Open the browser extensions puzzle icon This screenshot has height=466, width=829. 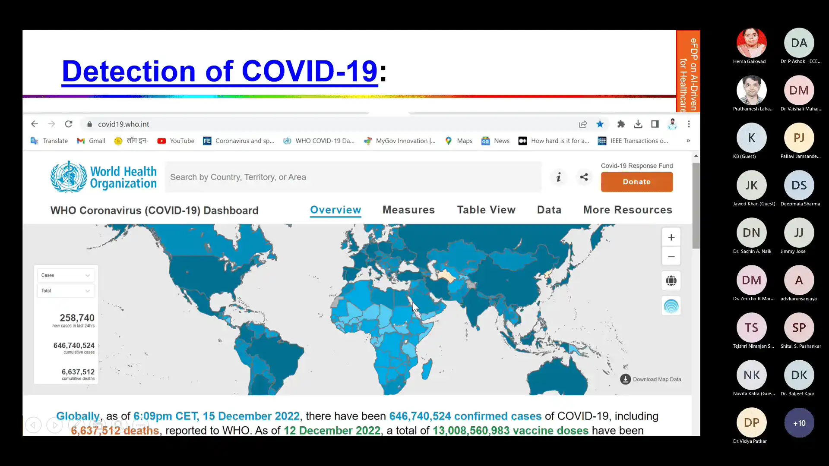tap(621, 124)
